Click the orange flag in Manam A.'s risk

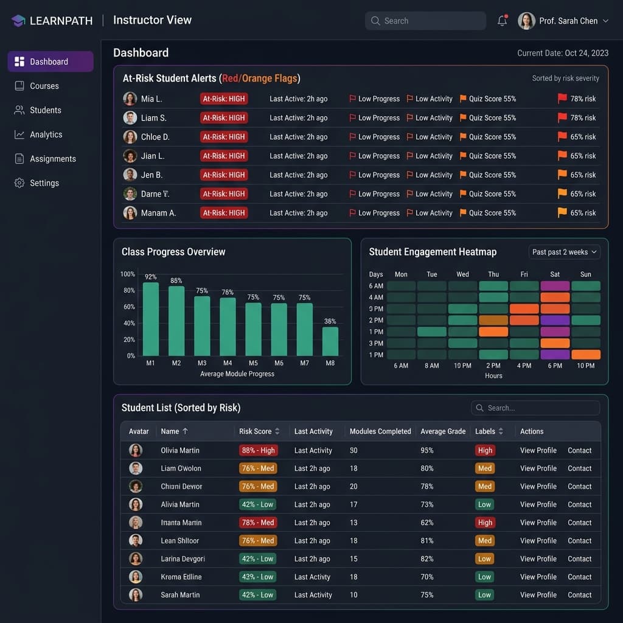tap(562, 212)
